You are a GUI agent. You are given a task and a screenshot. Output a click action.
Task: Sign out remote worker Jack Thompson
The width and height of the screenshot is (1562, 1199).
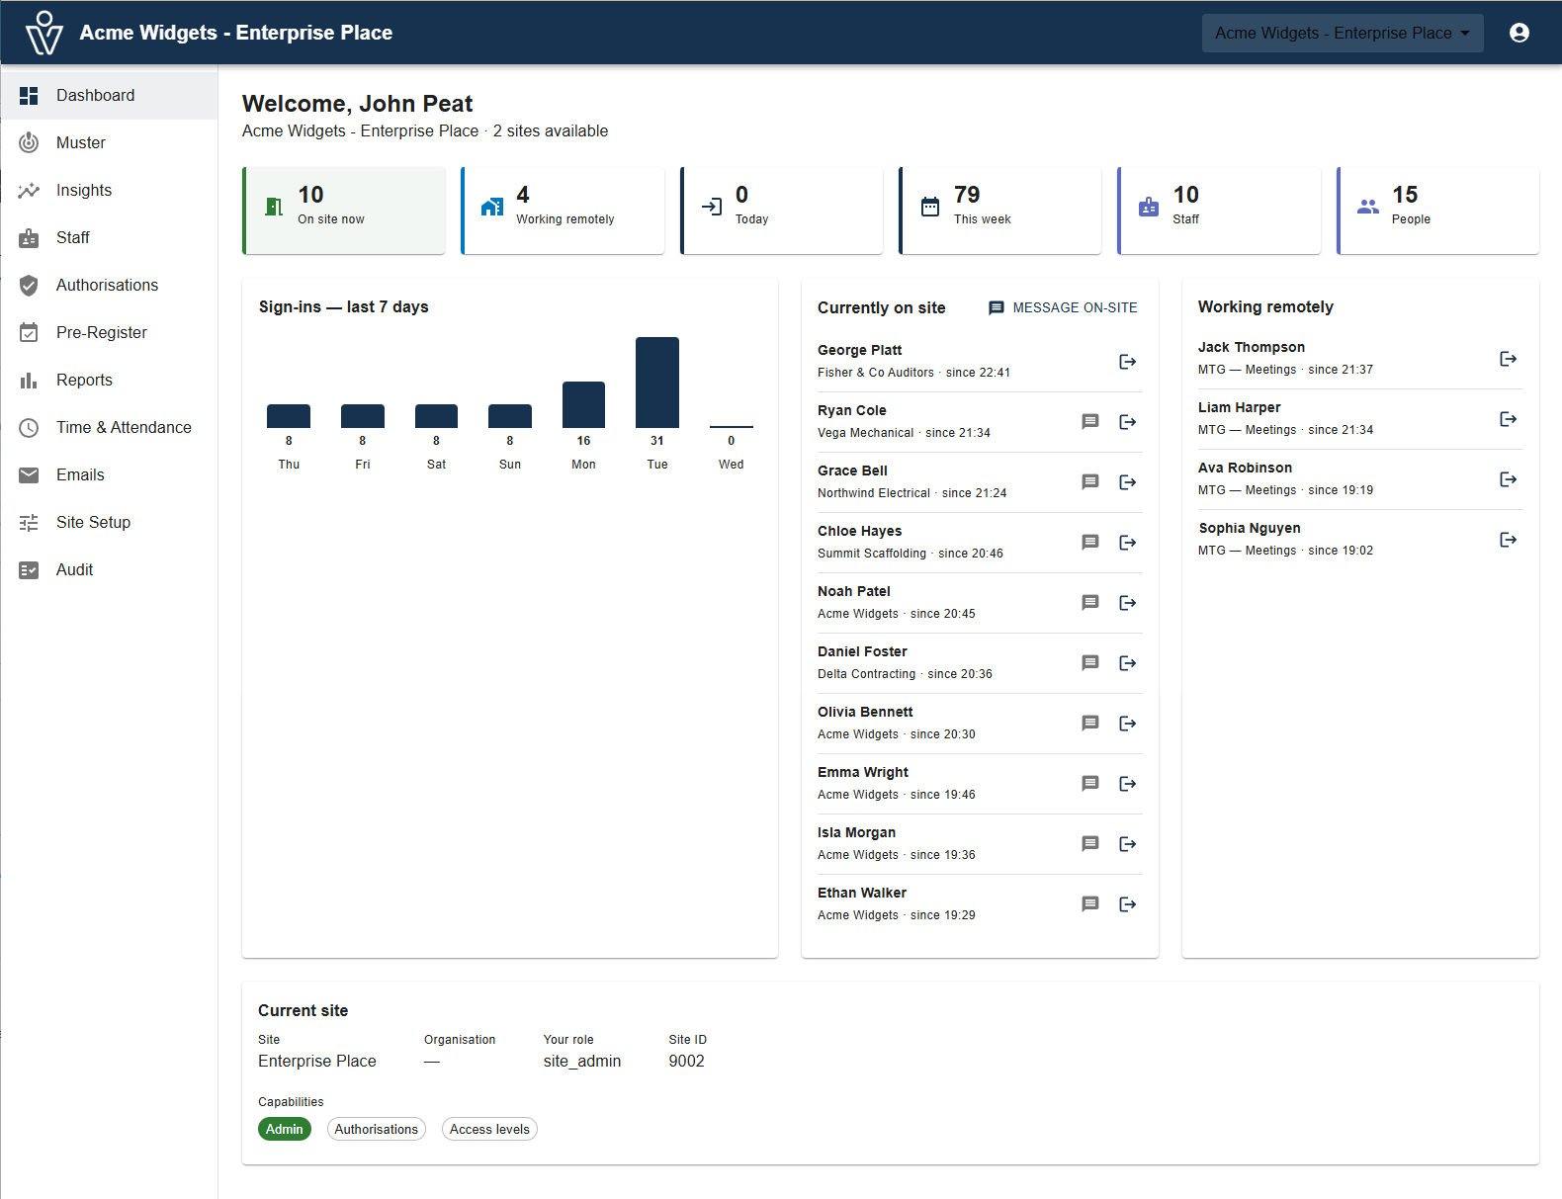click(1509, 359)
